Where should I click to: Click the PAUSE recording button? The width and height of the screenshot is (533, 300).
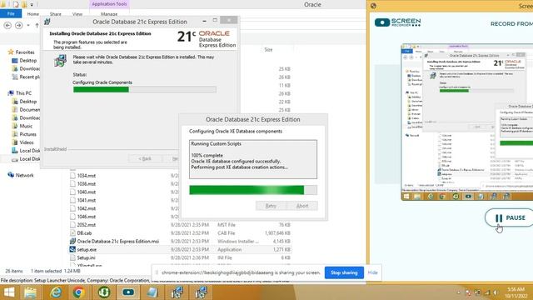point(510,217)
